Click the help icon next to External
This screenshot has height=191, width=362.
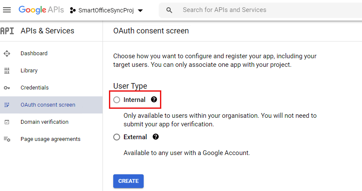coord(156,137)
